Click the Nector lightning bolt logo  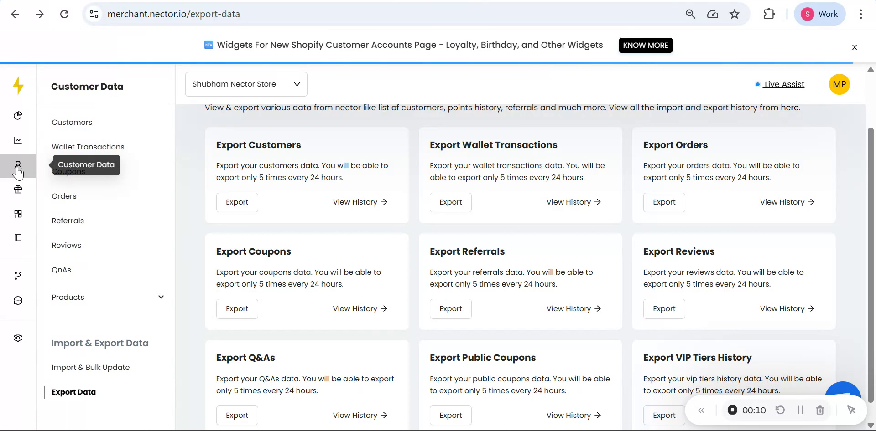click(18, 86)
